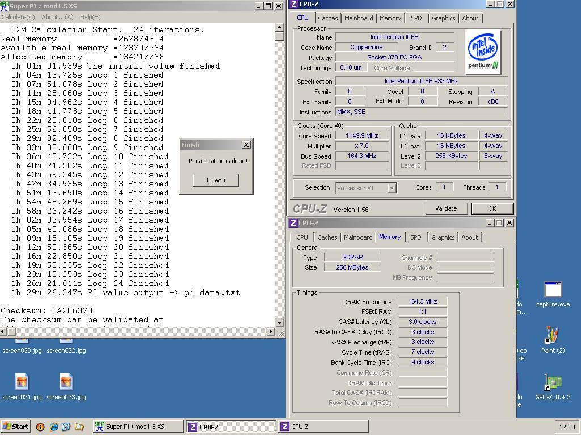This screenshot has width=581, height=435.
Task: Switch to Caches tab in lower CPU-Z window
Action: (x=327, y=237)
